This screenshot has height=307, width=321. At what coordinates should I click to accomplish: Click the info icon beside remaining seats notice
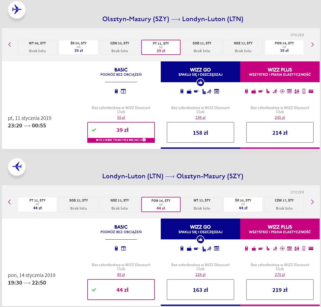pos(144,140)
